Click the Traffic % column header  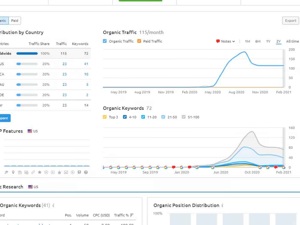pos(121,215)
